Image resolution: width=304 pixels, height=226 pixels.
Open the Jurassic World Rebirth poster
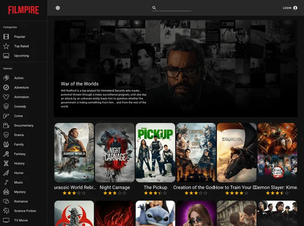pos(74,153)
